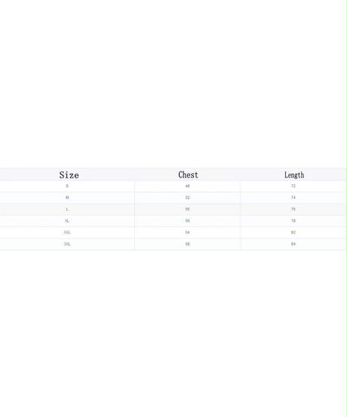Click the Chest column header
This screenshot has width=347, height=417.
pos(188,175)
